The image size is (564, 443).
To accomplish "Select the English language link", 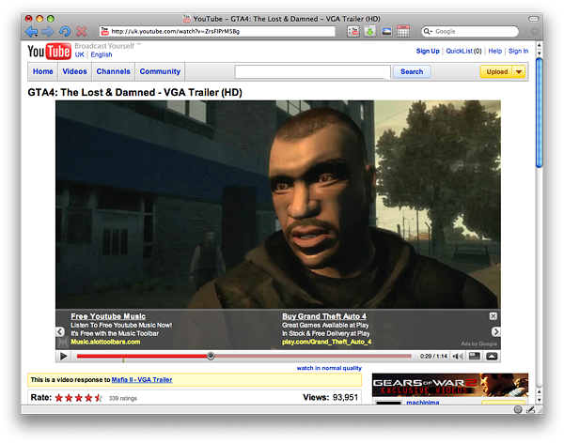I will 102,54.
